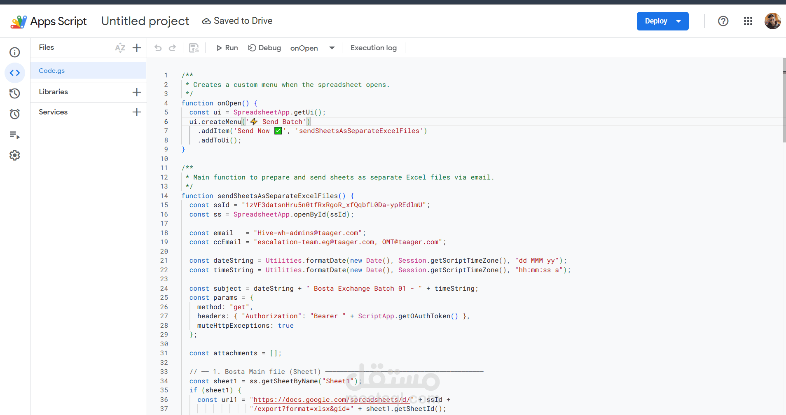Save project with the save icon

pos(194,48)
